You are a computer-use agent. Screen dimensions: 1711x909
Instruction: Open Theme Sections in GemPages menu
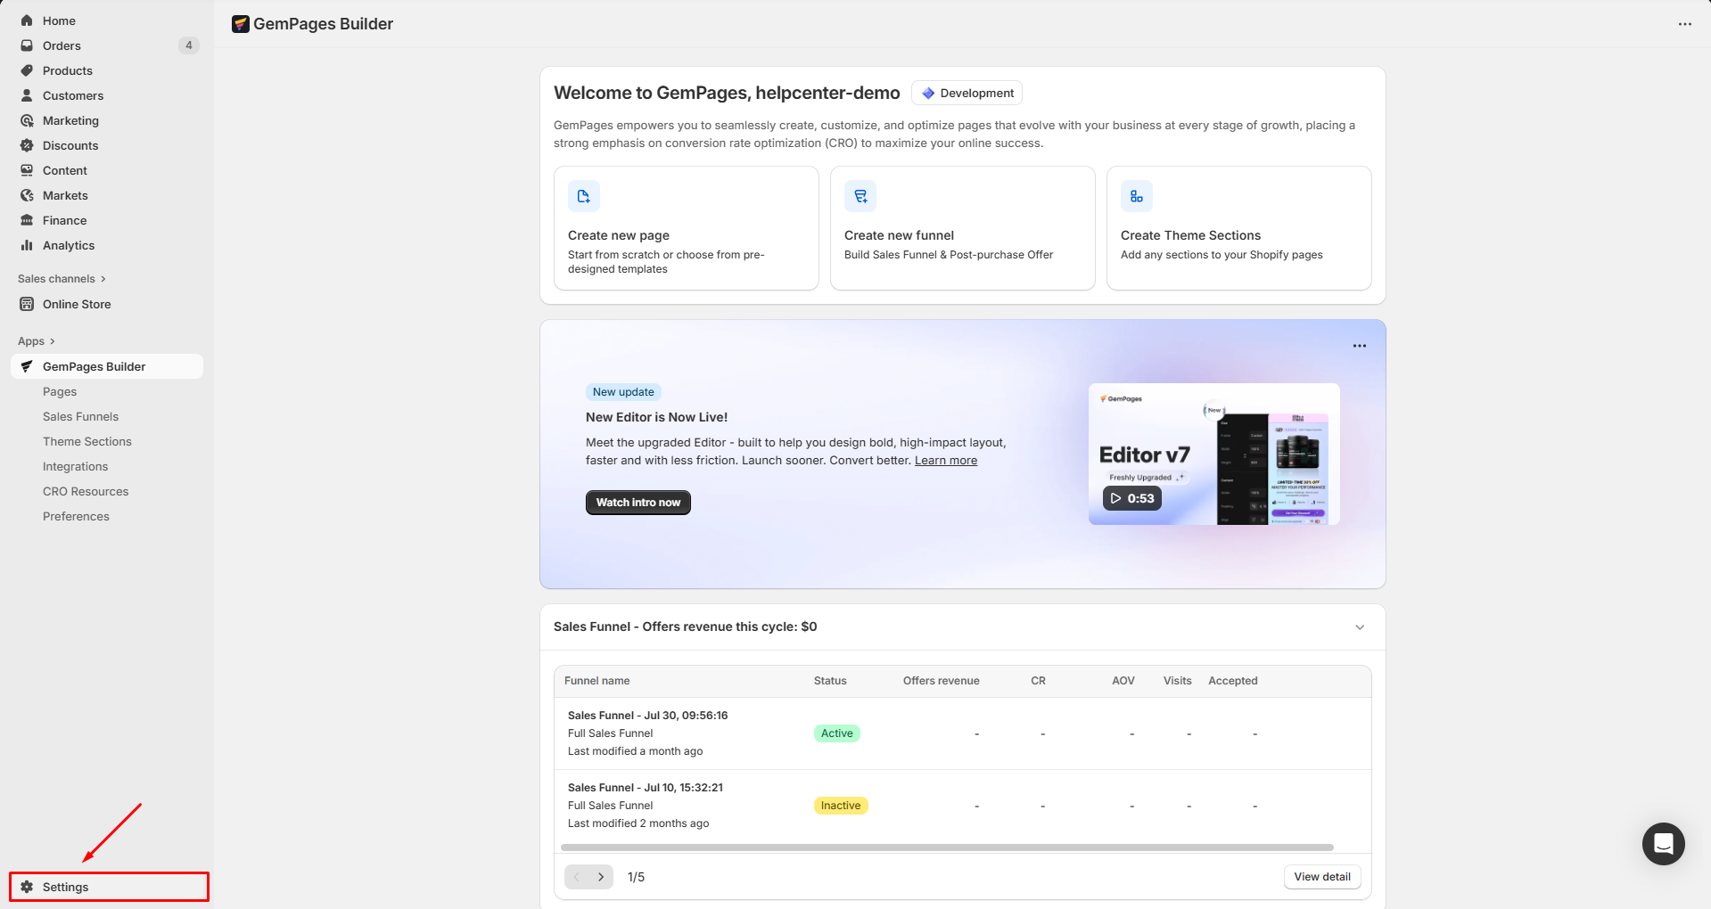tap(86, 441)
